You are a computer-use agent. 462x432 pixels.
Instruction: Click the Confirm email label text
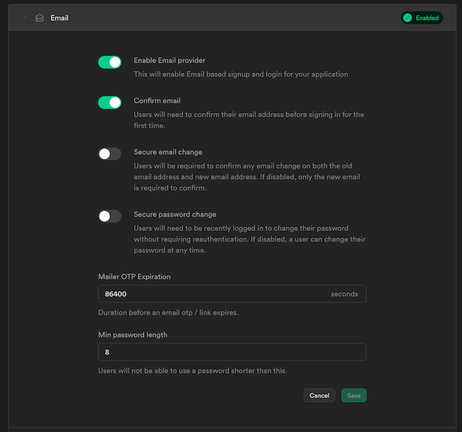click(157, 100)
